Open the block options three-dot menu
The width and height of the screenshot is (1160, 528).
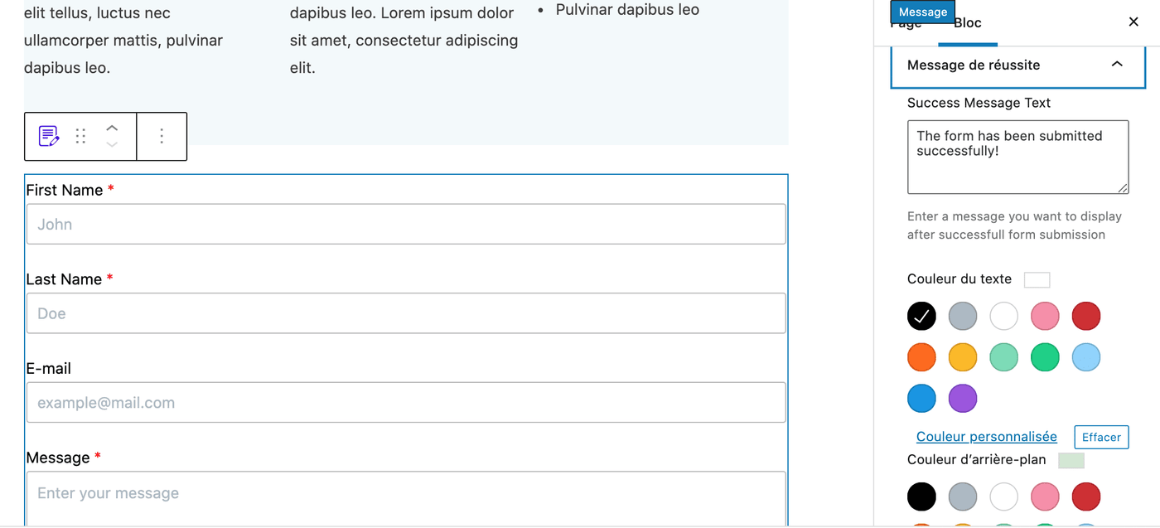162,136
